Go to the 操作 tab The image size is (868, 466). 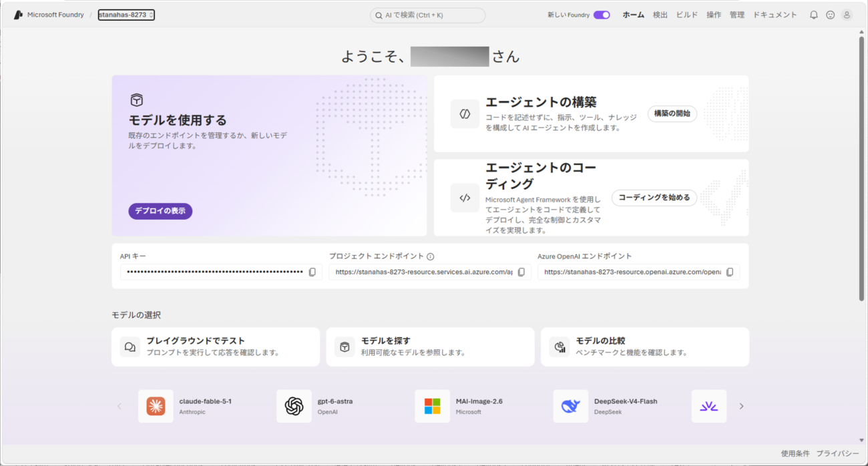[714, 15]
